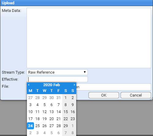This screenshot has width=153, height=136.
Task: Click OK to confirm upload
Action: (104, 95)
